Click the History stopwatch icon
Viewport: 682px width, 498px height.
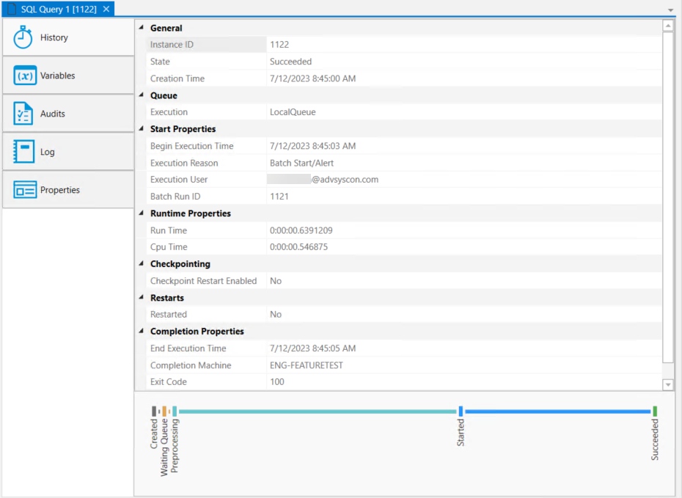[23, 37]
